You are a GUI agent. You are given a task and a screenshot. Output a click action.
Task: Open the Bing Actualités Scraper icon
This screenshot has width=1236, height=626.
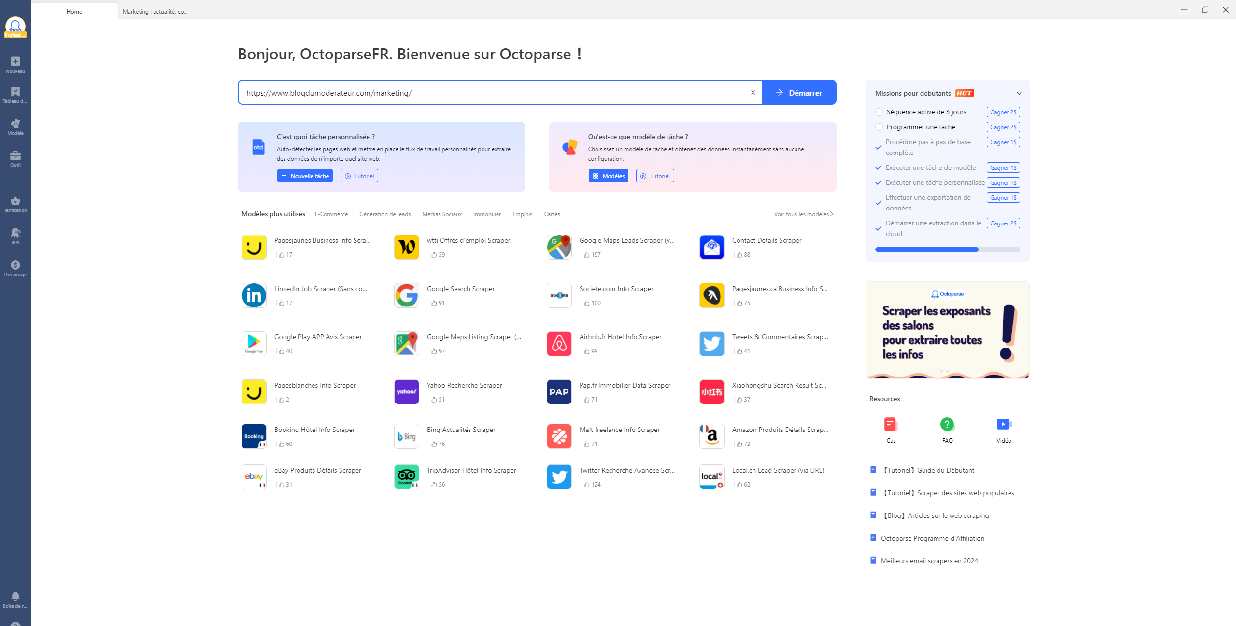(x=407, y=436)
